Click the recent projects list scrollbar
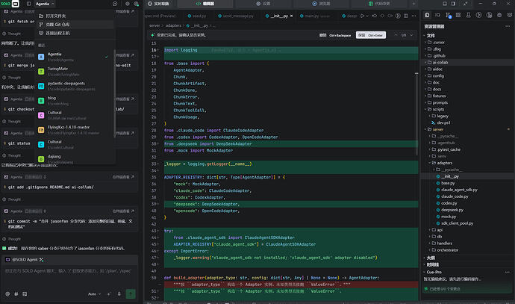Viewport: 515px width, 304px height. click(114, 93)
